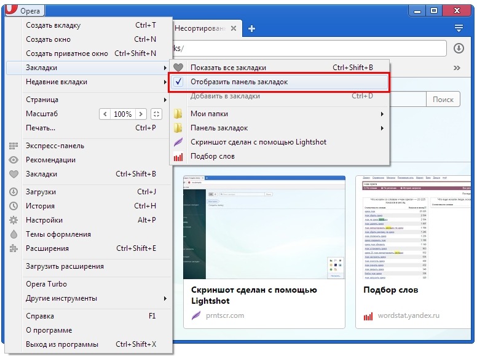477x356 pixels.
Task: Expand the Страница submenu arrow
Action: click(x=165, y=100)
